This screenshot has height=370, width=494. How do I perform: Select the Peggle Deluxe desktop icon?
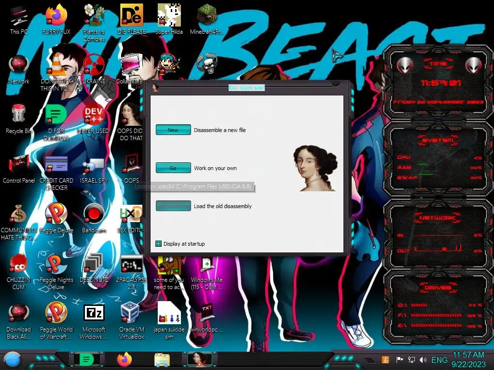click(56, 218)
